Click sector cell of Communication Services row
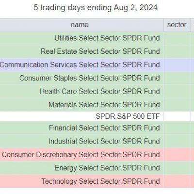Image resolution: width=194 pixels, height=194 pixels. coord(177,65)
